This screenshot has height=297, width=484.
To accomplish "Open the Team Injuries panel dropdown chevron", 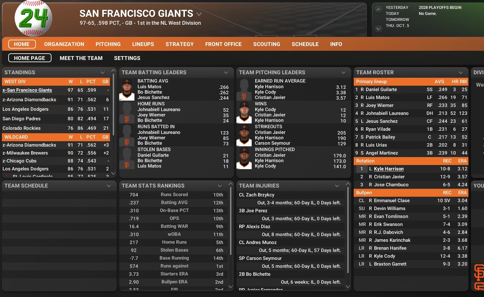I will pyautogui.click(x=337, y=186).
